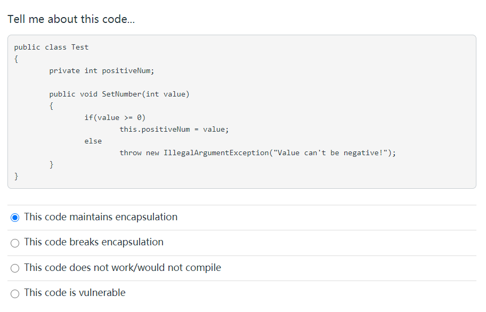Click the "private int positiveNum;" code line
This screenshot has width=486, height=312.
click(101, 70)
